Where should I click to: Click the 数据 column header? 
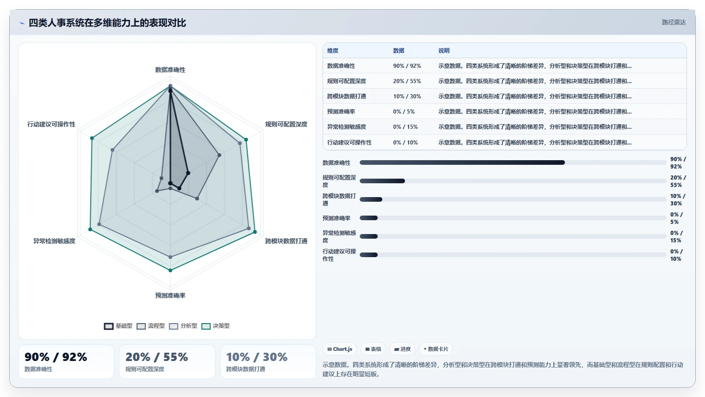[x=398, y=51]
